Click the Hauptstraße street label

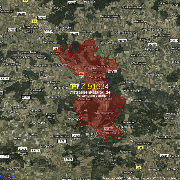point(143,40)
